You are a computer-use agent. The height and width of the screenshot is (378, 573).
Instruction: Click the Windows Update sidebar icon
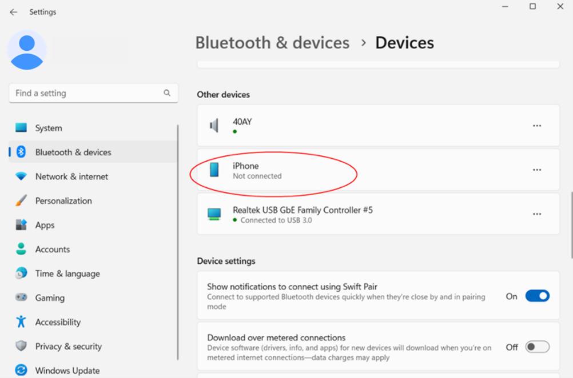[x=21, y=371]
